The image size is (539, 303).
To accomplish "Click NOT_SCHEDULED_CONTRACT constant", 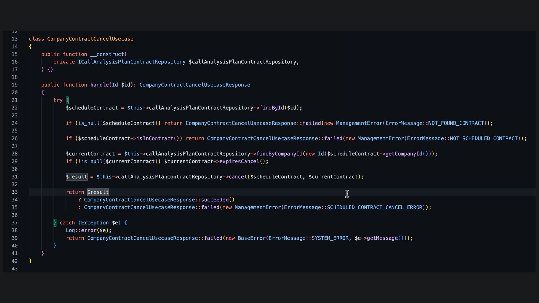I will [x=483, y=139].
